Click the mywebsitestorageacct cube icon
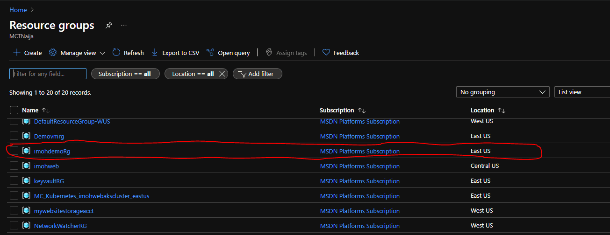Screen dimensions: 610x235 pyautogui.click(x=26, y=211)
